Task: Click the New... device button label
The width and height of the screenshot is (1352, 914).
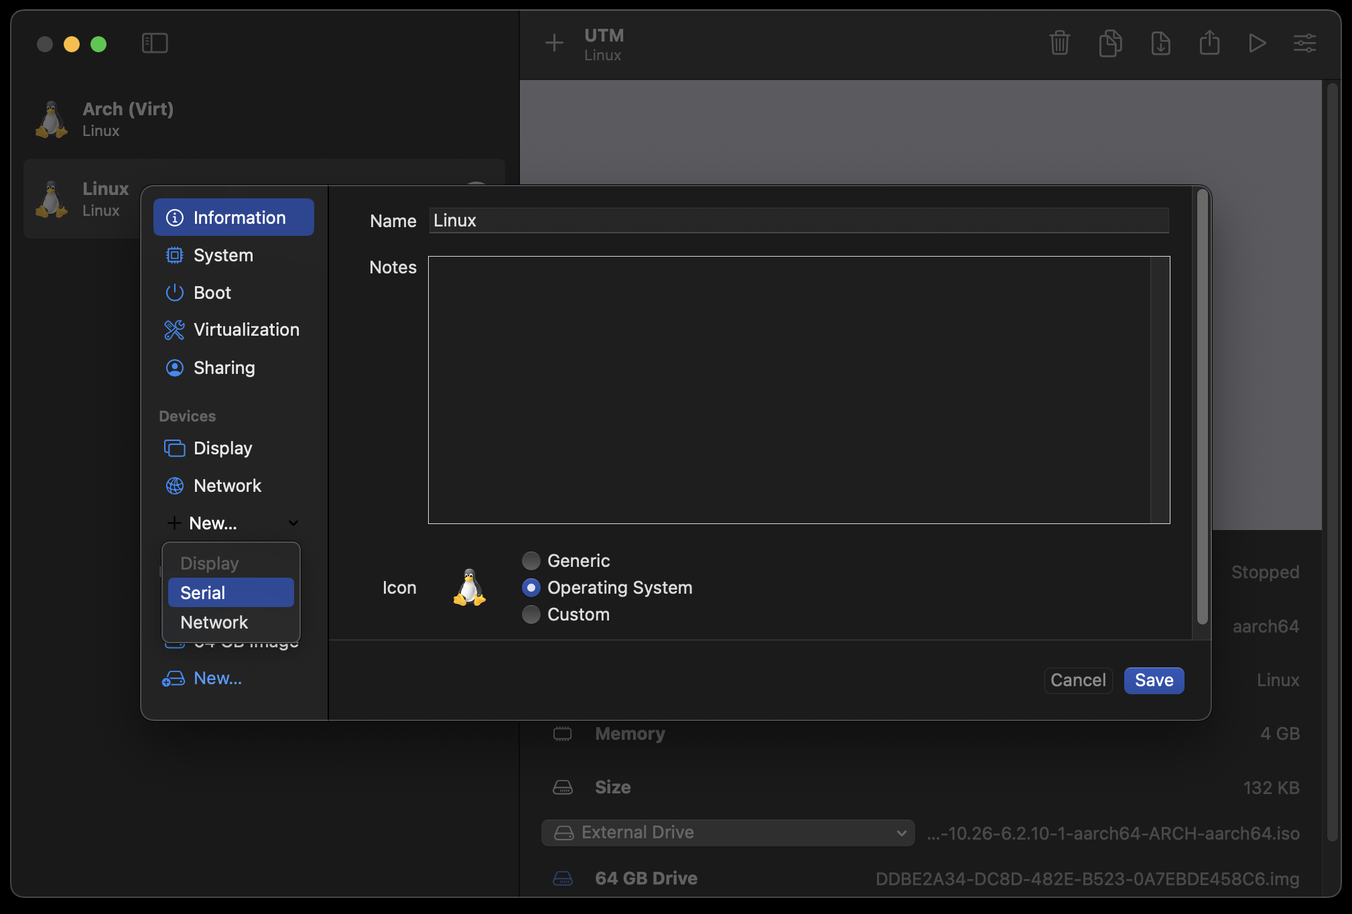Action: 213,523
